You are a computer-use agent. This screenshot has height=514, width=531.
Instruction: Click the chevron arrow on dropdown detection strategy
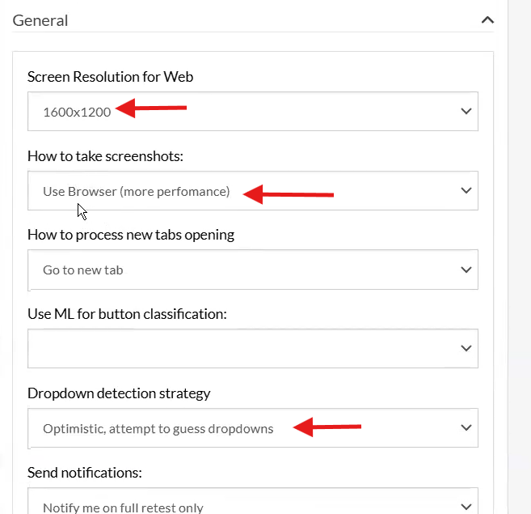[x=466, y=428]
